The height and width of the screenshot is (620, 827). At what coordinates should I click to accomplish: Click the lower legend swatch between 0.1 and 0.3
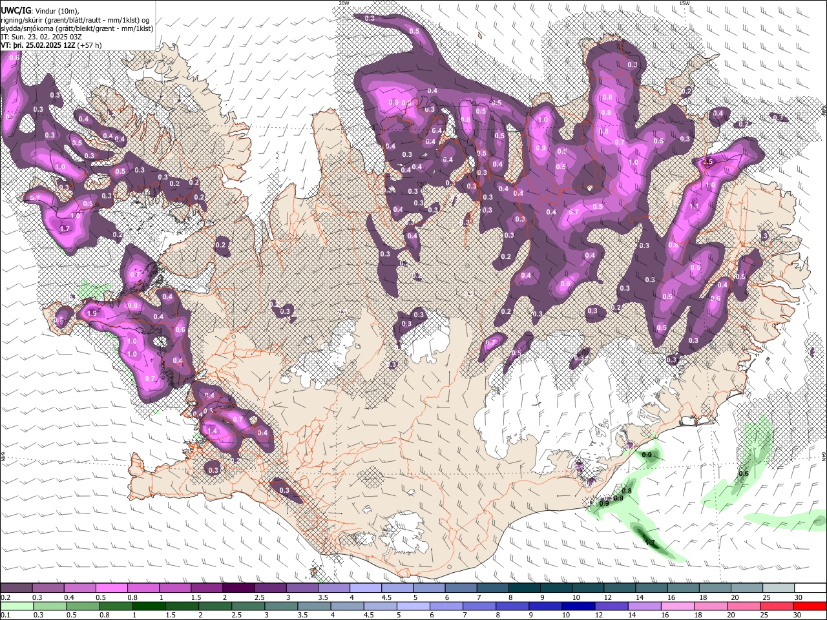(x=17, y=606)
